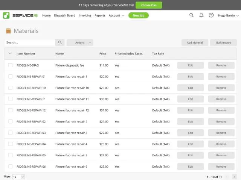Edit RIDGELINE-REPAIR-12
Image resolution: width=241 pixels, height=180 pixels.
point(191,110)
